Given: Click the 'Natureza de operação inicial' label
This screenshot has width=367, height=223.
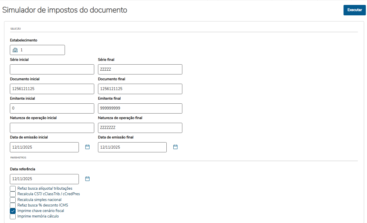Looking at the screenshot, I should coord(33,118).
